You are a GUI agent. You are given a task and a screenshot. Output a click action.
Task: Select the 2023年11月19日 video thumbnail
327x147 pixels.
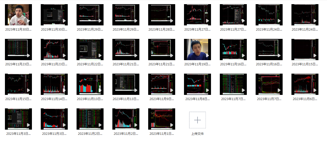(x=197, y=50)
